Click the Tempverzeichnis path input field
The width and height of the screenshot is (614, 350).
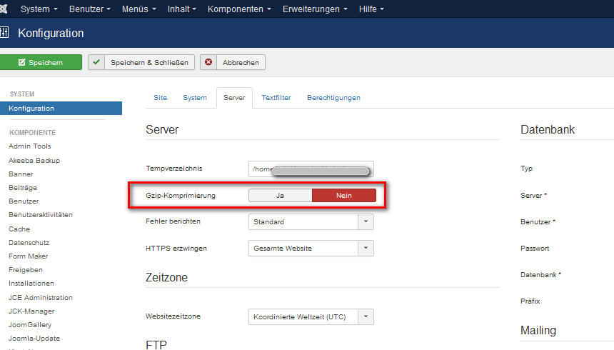click(311, 169)
